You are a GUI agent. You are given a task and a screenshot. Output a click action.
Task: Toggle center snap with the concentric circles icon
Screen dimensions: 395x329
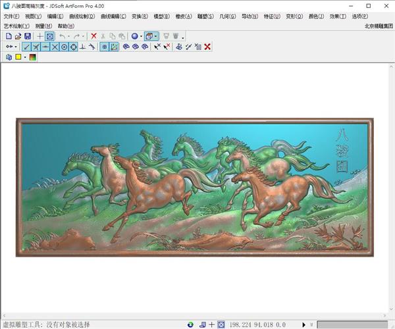point(64,47)
